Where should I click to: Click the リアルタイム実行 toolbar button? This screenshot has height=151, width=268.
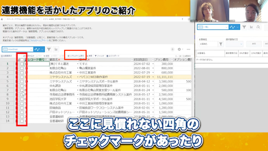[x=76, y=56]
